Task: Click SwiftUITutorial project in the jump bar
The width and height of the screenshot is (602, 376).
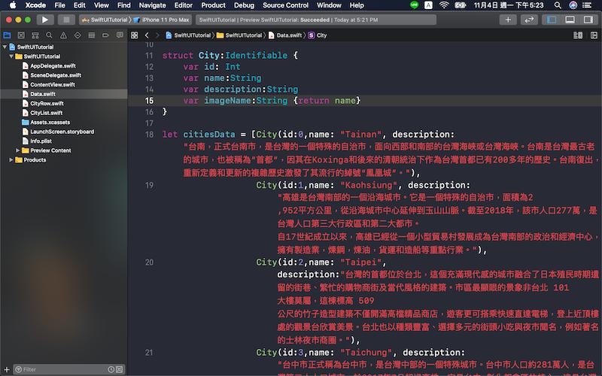Action: pyautogui.click(x=188, y=35)
